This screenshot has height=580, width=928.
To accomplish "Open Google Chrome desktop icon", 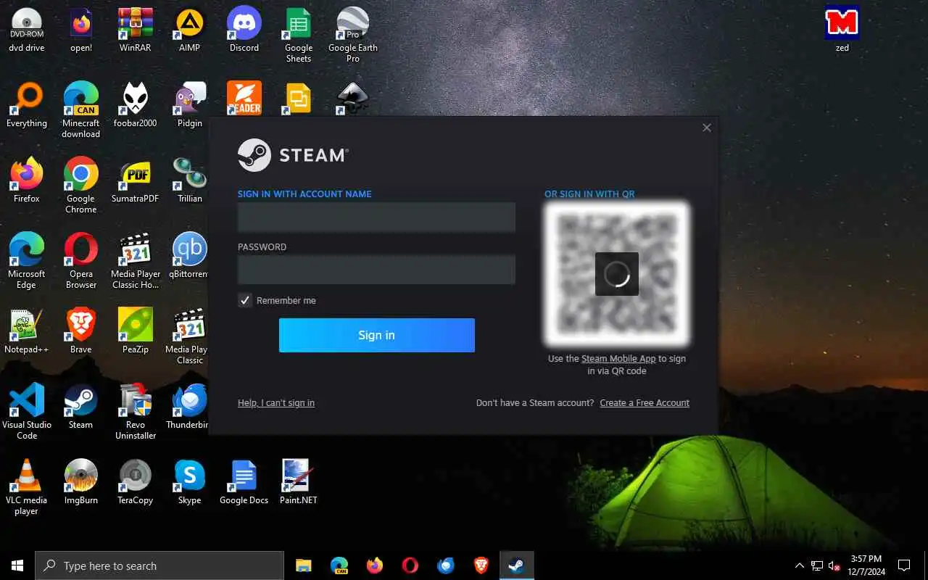I will (x=81, y=186).
